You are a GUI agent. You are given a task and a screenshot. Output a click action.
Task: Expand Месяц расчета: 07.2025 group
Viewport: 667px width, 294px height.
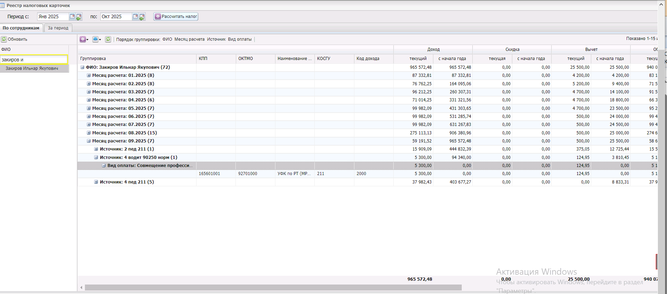click(89, 125)
